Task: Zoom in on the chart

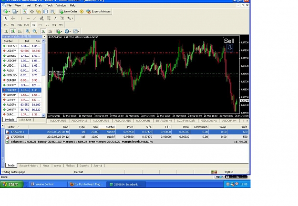Action: click(28, 31)
